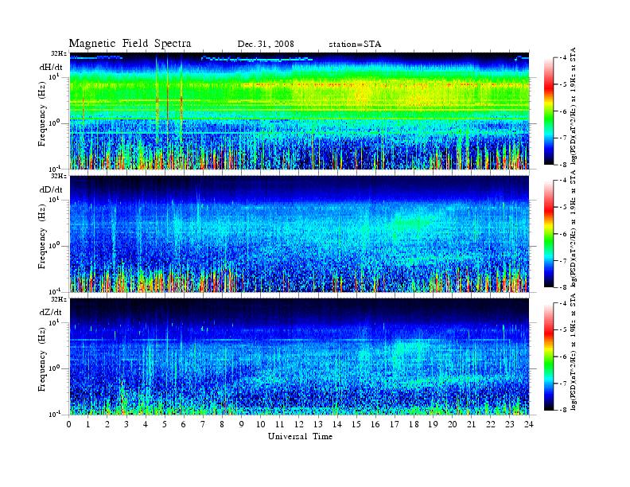630x487 pixels.
Task: Click the color bar beside dH/dt panel
Action: (549, 111)
